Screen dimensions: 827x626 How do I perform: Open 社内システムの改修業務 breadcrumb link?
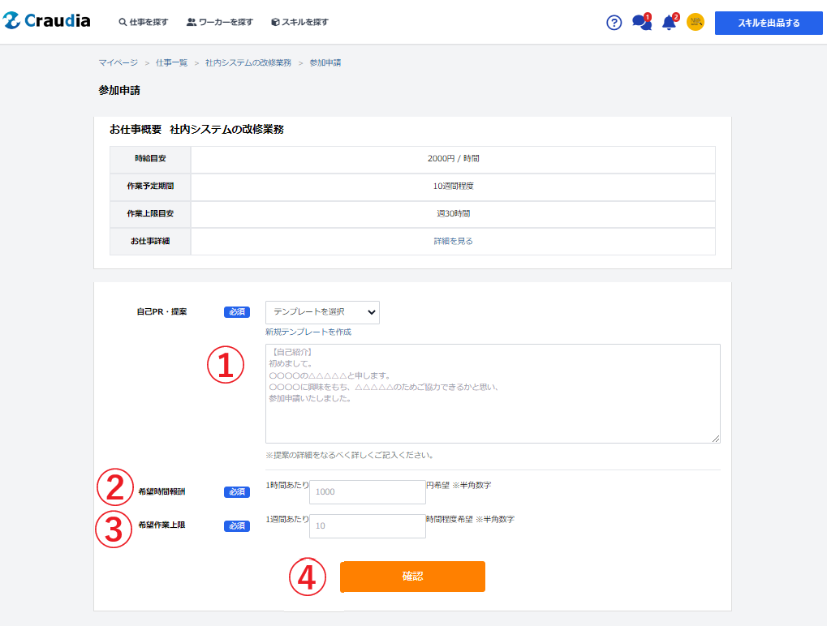point(248,62)
